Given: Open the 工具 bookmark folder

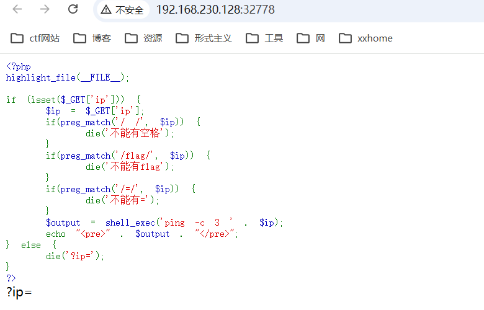Looking at the screenshot, I should click(x=264, y=38).
